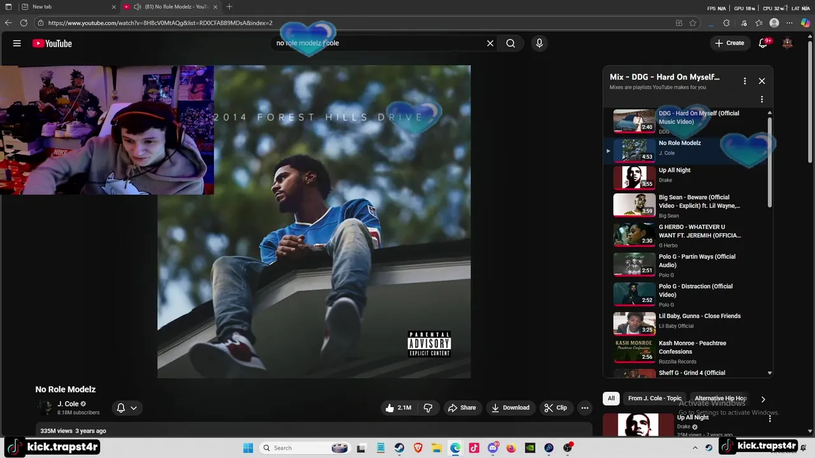Open Windows Start menu
815x458 pixels.
pos(248,448)
